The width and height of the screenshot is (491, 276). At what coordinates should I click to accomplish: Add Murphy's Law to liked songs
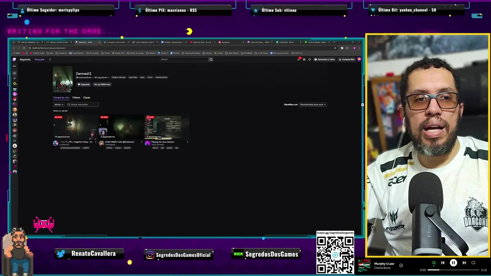point(401,265)
